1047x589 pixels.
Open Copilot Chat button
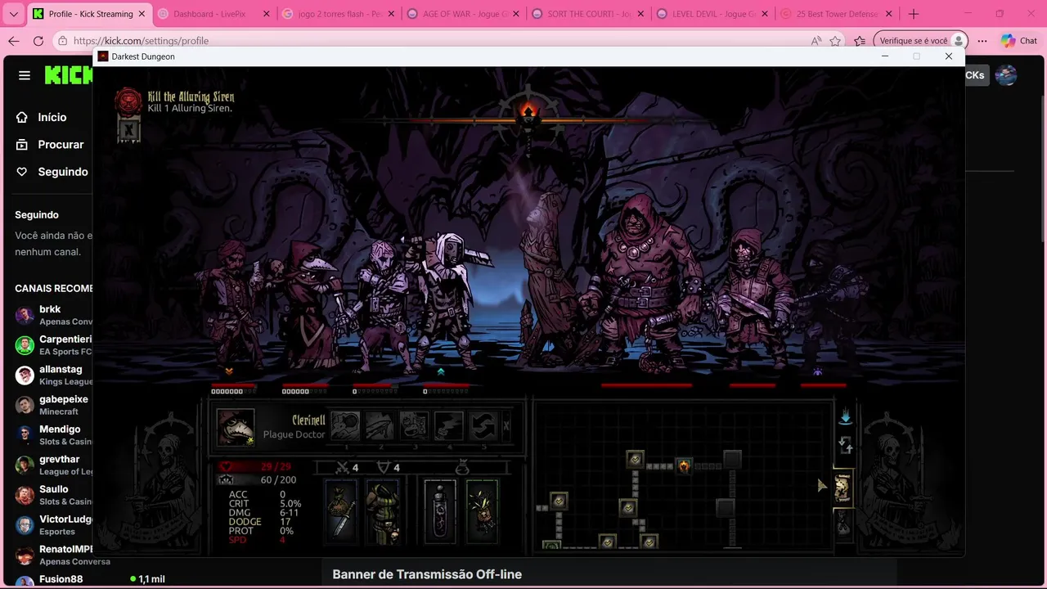tap(1019, 41)
